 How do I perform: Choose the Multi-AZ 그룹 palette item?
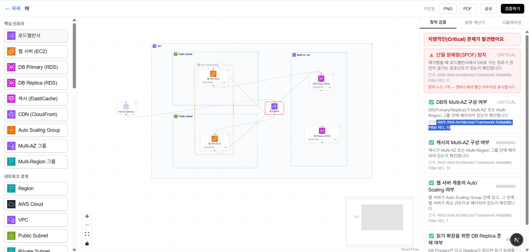[36, 146]
